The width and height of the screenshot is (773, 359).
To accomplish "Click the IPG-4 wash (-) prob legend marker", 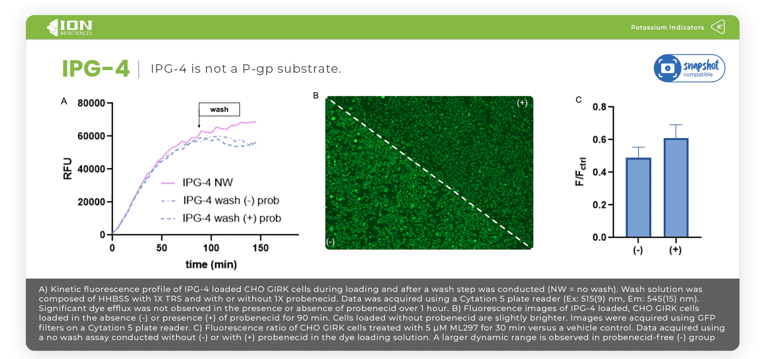I will [x=168, y=201].
